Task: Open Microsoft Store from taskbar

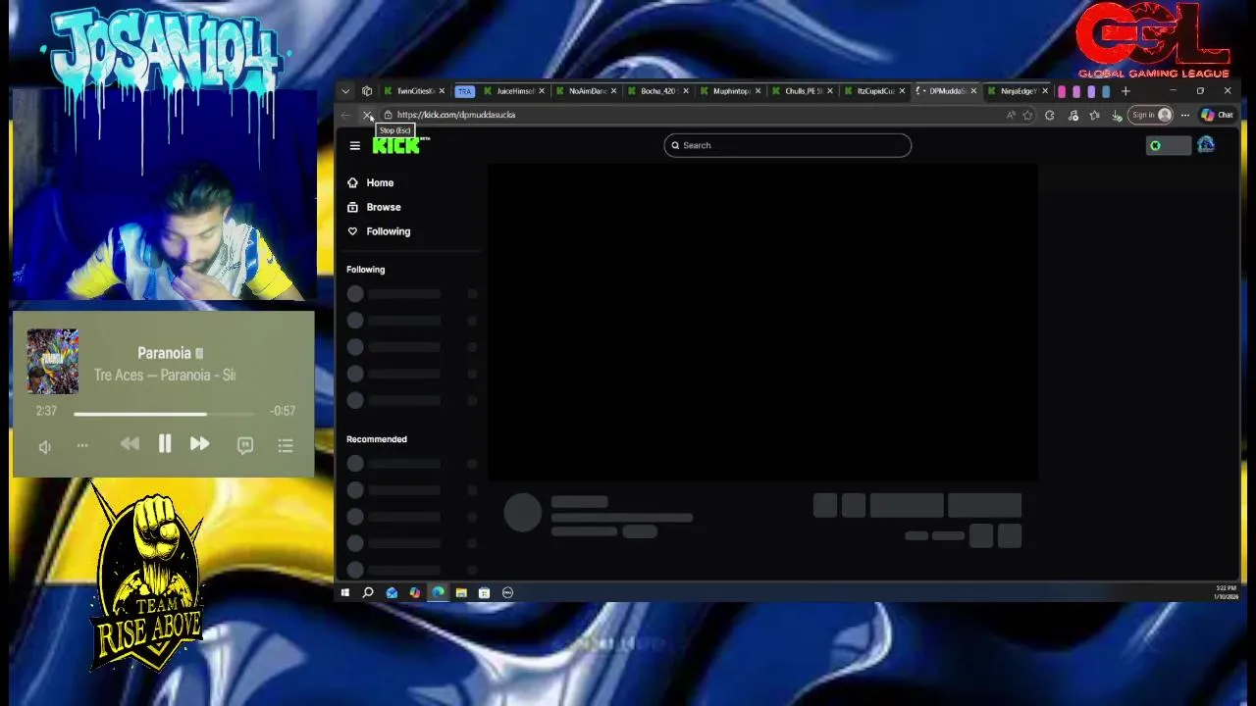Action: point(485,592)
